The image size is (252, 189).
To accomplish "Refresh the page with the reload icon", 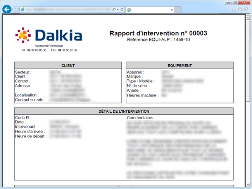I will coord(122,9).
